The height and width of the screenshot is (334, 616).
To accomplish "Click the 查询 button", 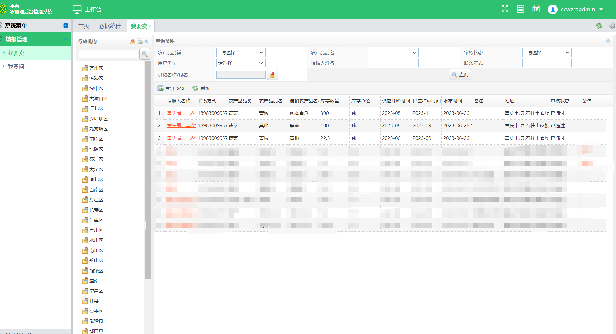I will [x=460, y=75].
